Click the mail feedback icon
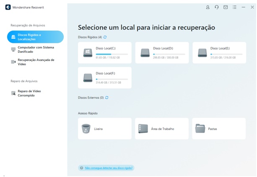The width and height of the screenshot is (257, 177). point(226,7)
